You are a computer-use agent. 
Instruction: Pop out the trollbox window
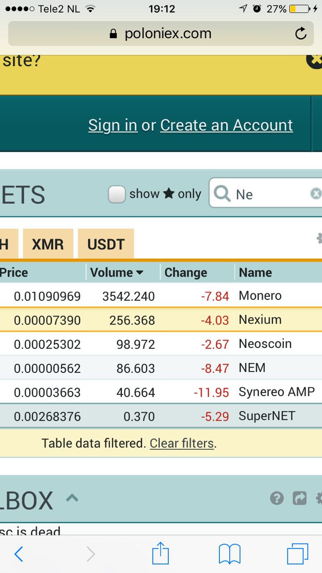pyautogui.click(x=300, y=498)
